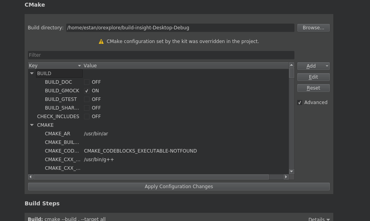This screenshot has height=221, width=370.
Task: Open the Add button dropdown
Action: coord(327,66)
